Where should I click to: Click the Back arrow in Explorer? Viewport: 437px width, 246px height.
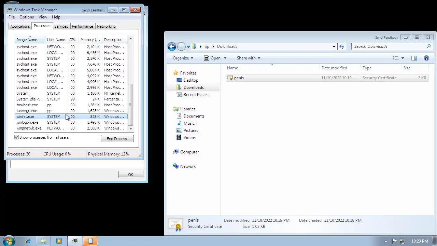(172, 46)
